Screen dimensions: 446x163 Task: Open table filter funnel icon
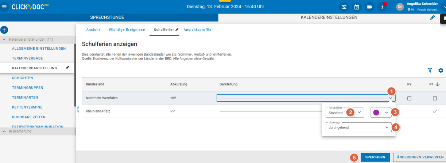(430, 70)
